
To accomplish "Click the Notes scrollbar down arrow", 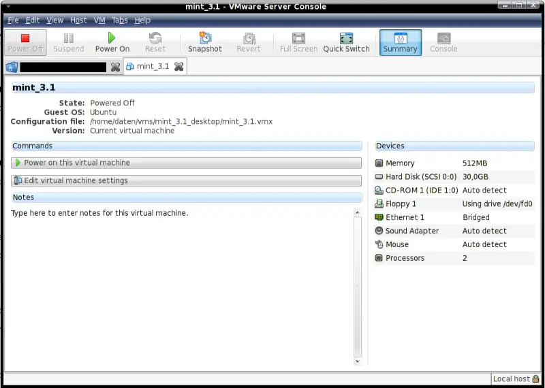I will pyautogui.click(x=357, y=361).
